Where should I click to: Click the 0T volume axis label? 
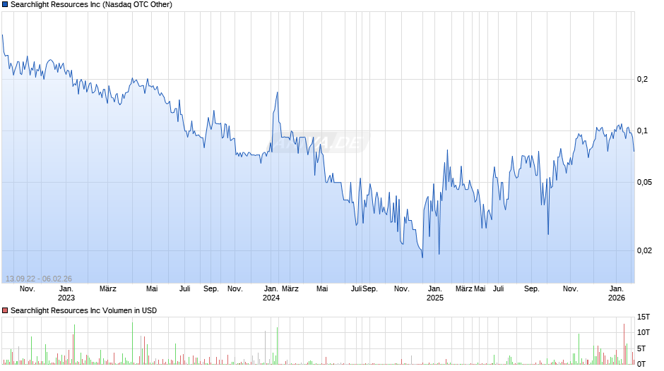pos(641,364)
